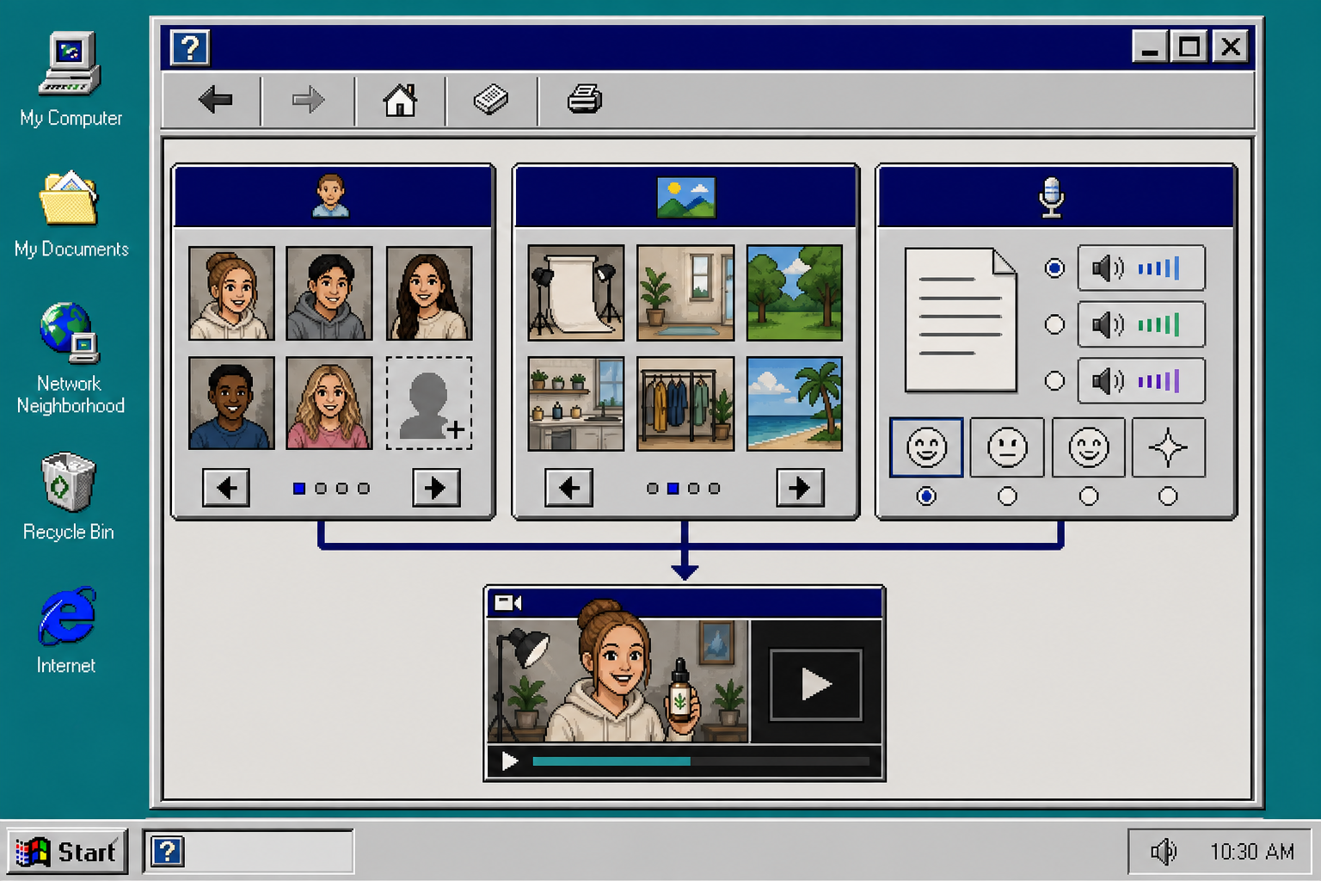
Task: Choose the forest trees background
Action: coord(795,293)
